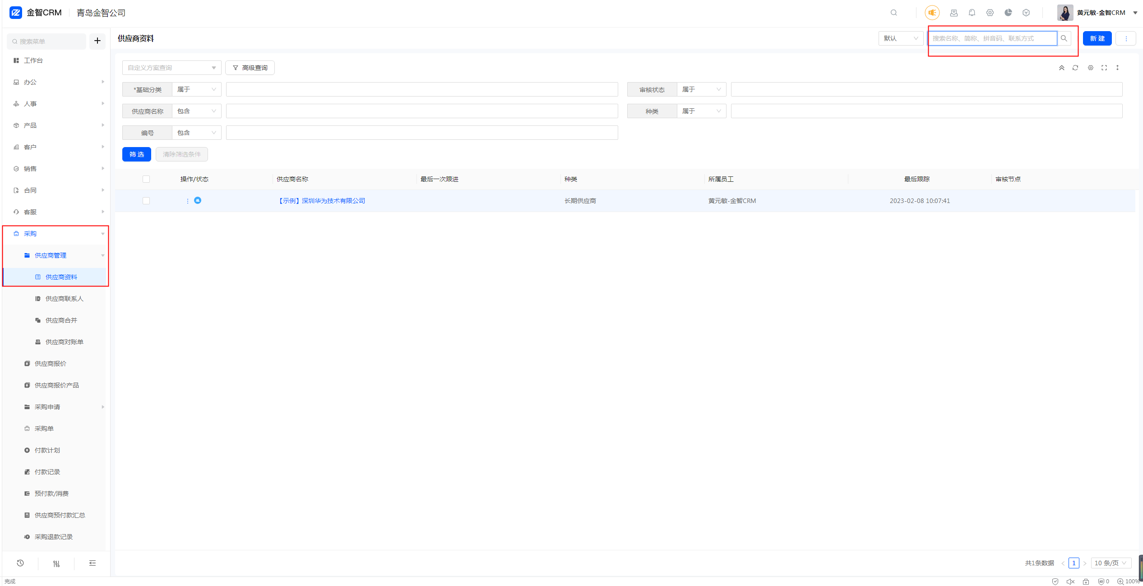Open the user account dropdown arrow
This screenshot has height=586, width=1143.
click(1135, 13)
